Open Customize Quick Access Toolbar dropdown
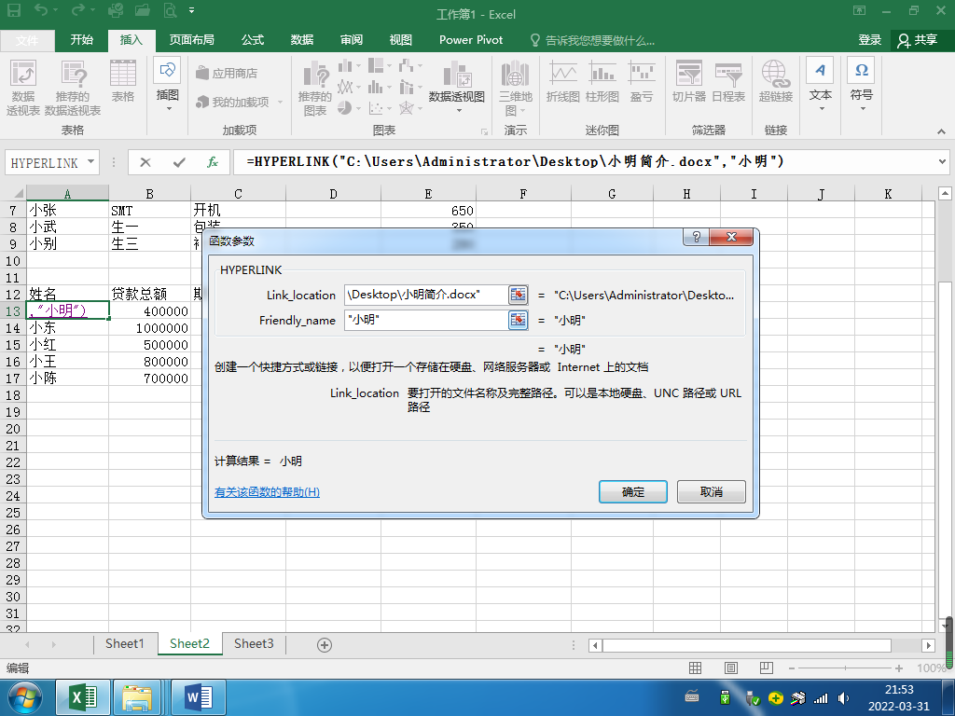This screenshot has height=716, width=955. 192,10
